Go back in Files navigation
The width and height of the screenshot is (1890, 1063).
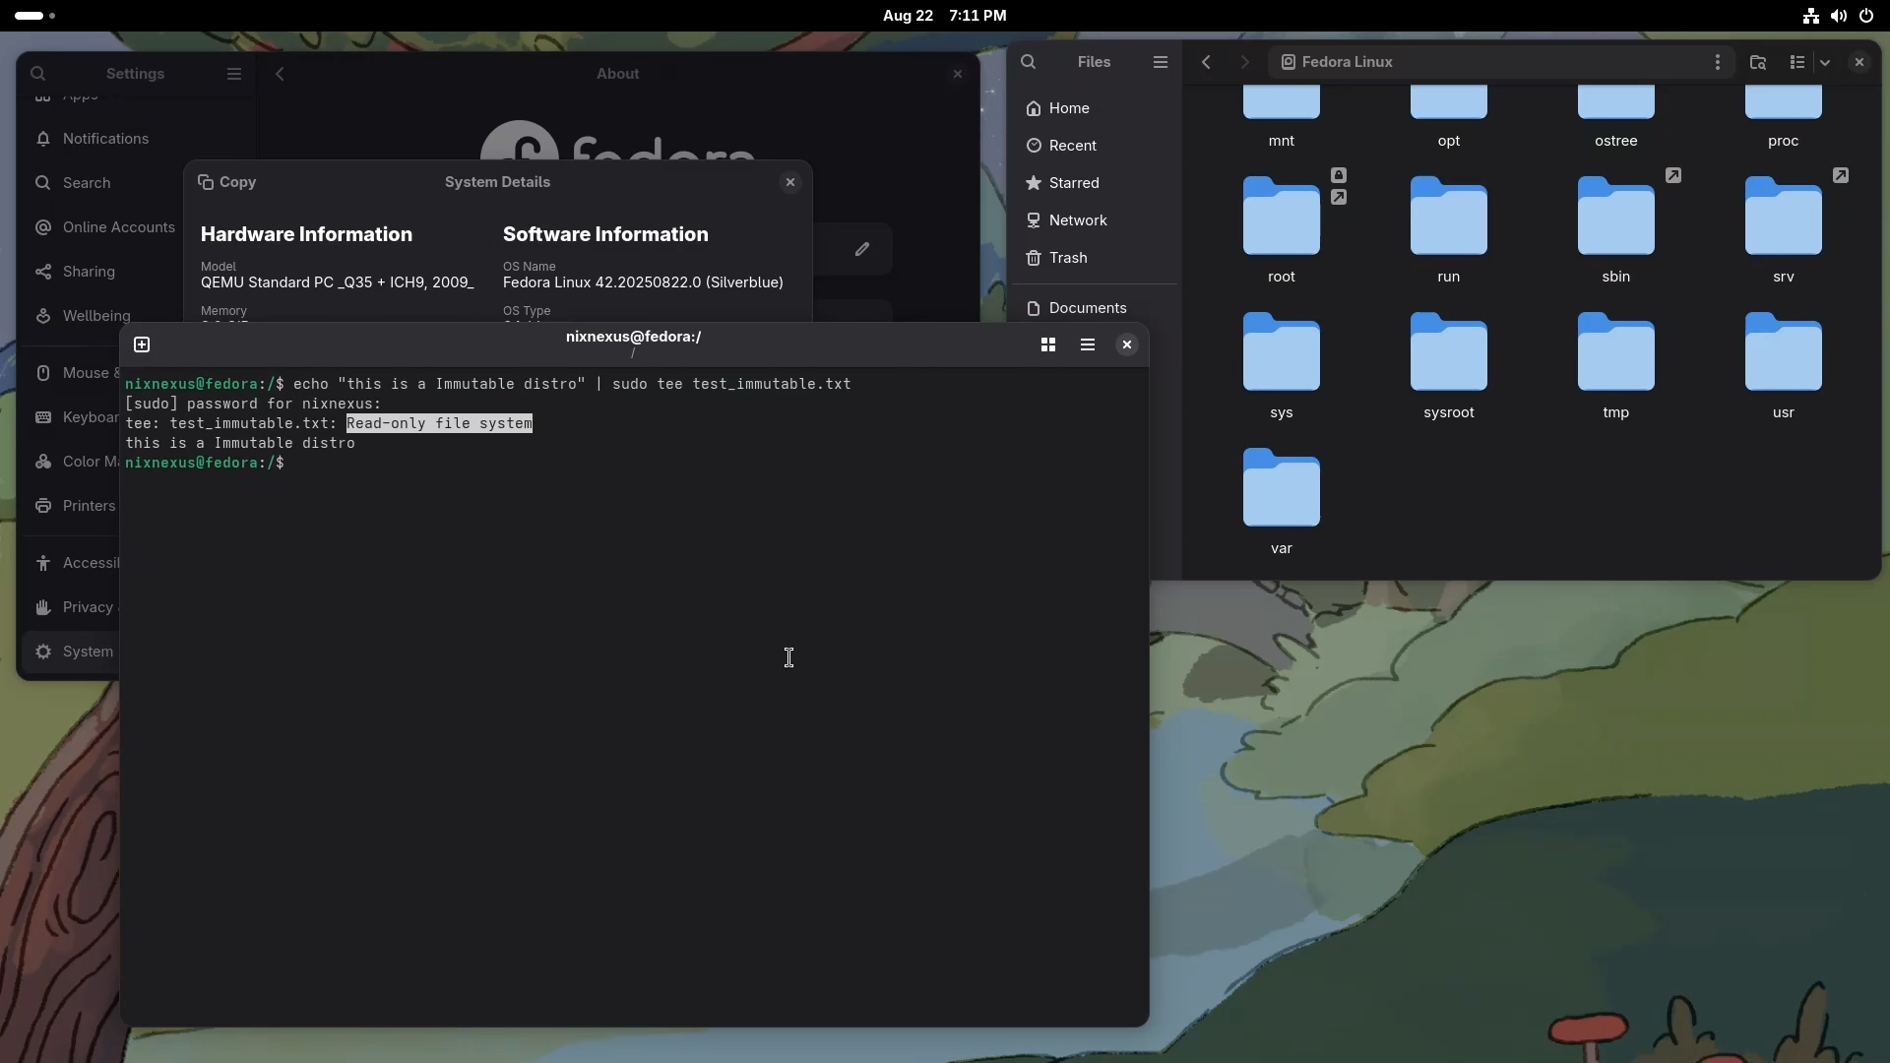[x=1206, y=62]
